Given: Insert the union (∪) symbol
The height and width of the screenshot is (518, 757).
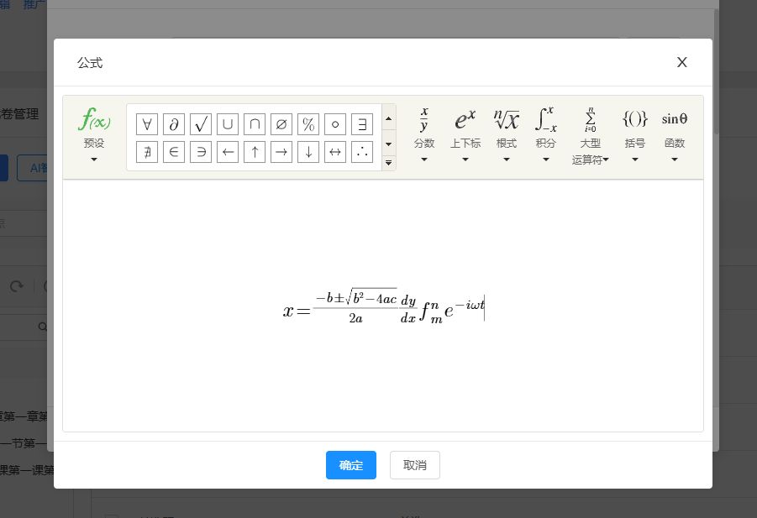Looking at the screenshot, I should click(x=228, y=124).
